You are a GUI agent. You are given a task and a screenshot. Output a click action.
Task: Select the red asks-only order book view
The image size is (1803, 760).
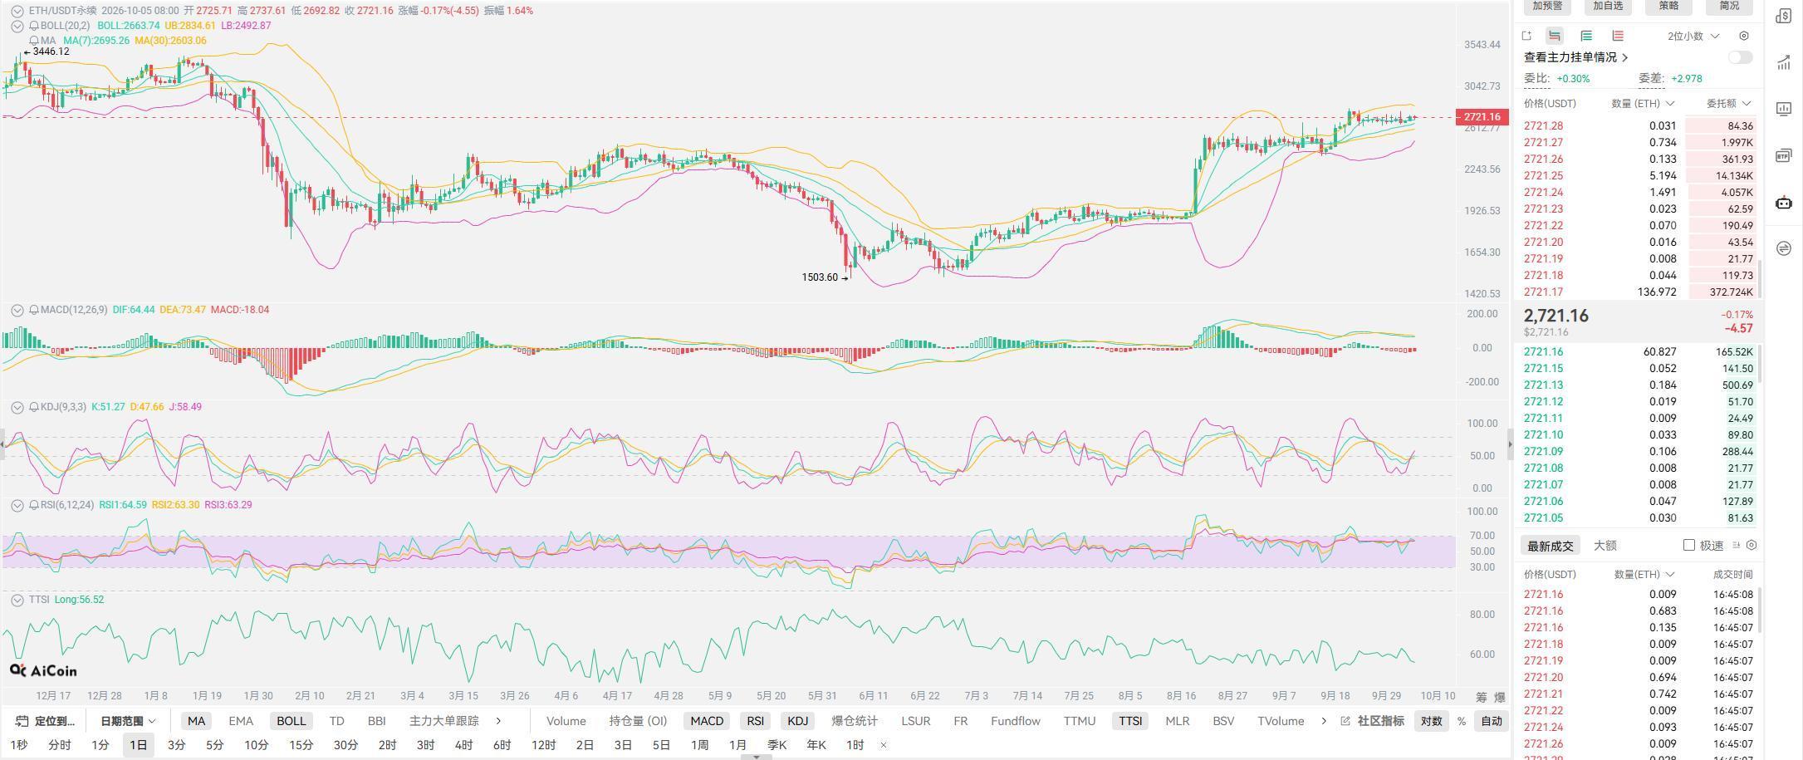click(1618, 36)
